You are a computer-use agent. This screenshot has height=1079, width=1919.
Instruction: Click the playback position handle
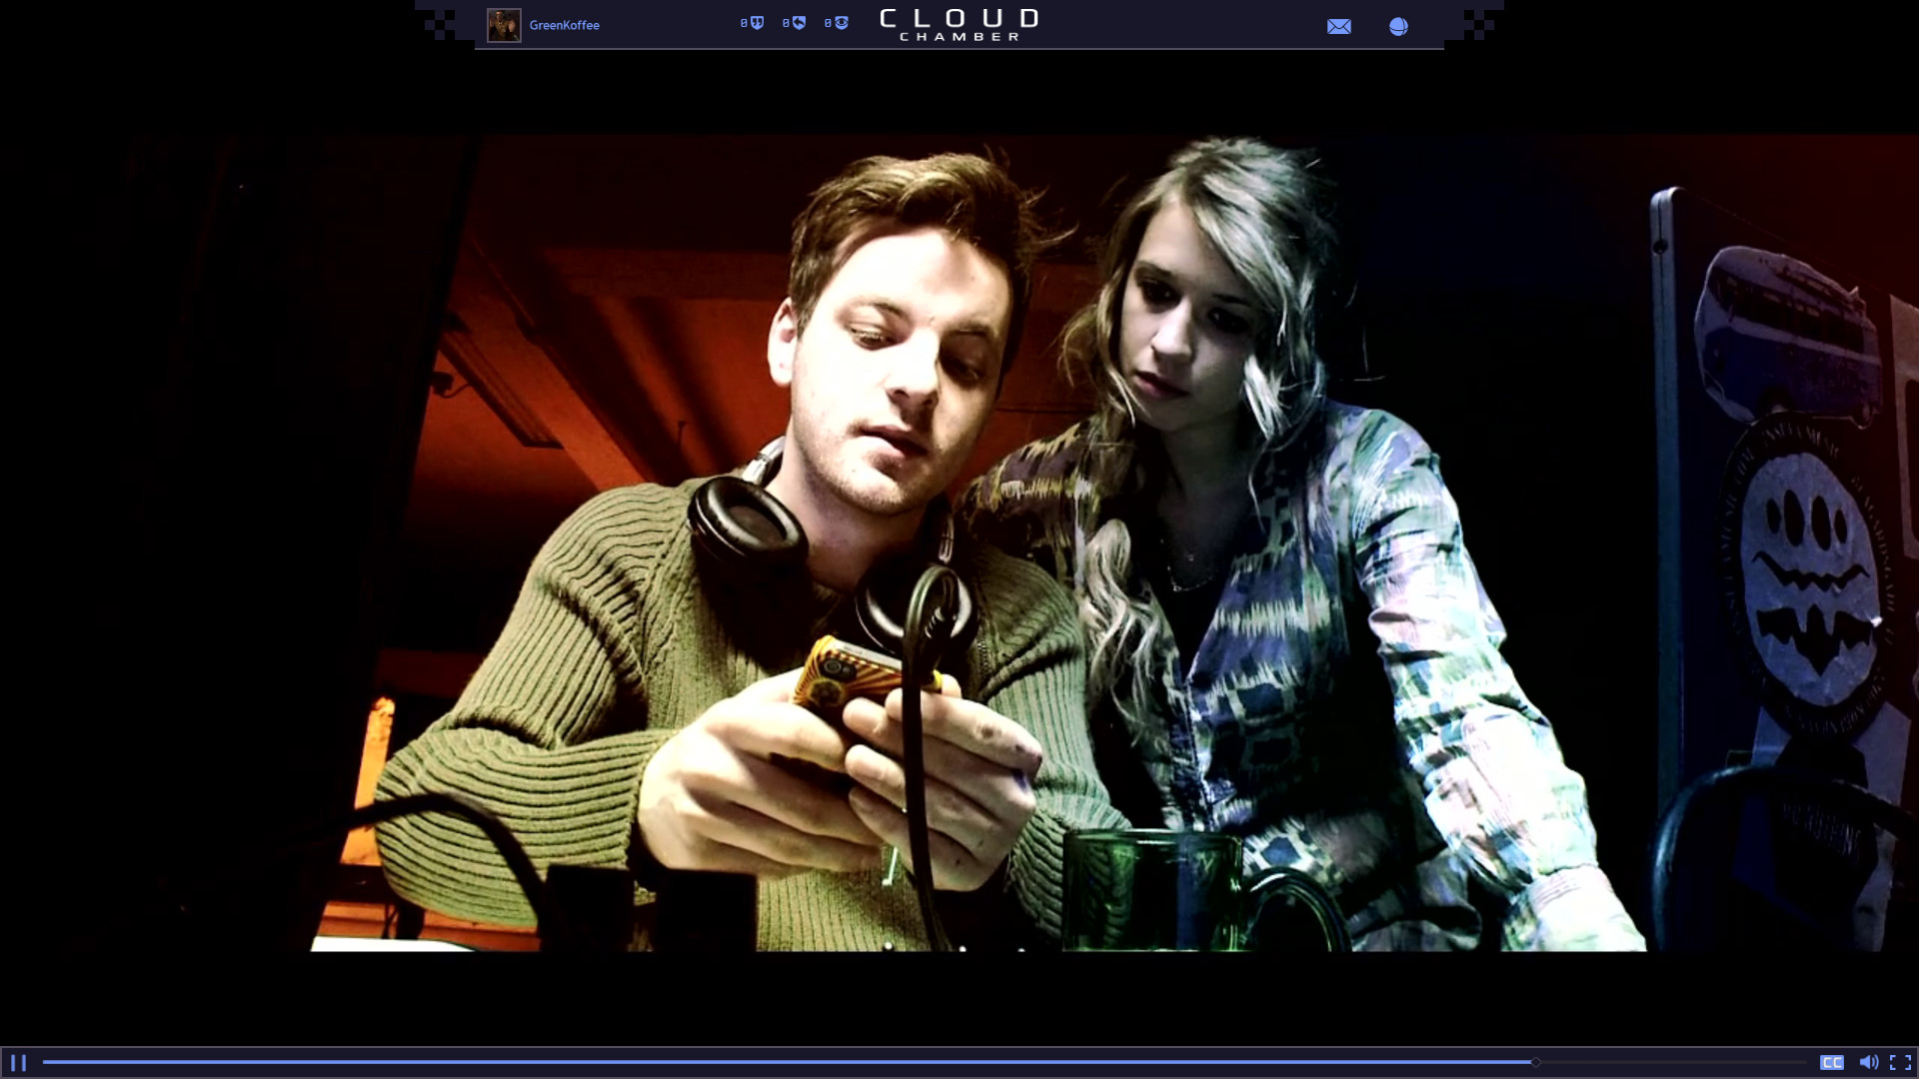pyautogui.click(x=1536, y=1062)
